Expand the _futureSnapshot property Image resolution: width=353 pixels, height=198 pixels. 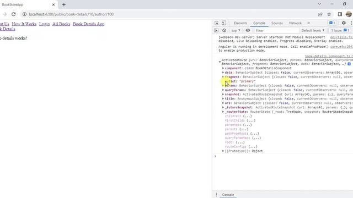pos(223,107)
